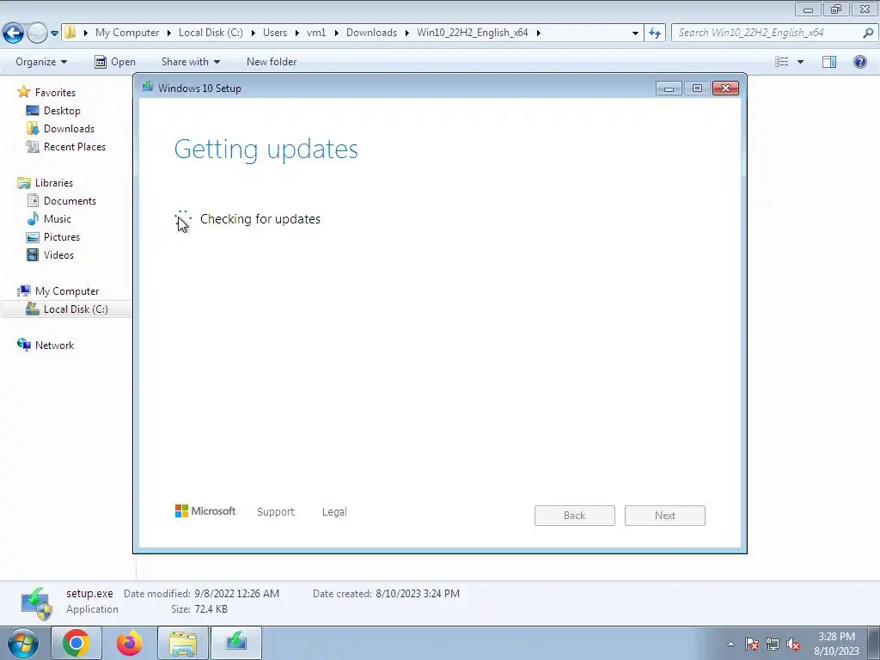Image resolution: width=880 pixels, height=660 pixels.
Task: Click the Forward navigation arrow in Explorer
Action: (37, 34)
